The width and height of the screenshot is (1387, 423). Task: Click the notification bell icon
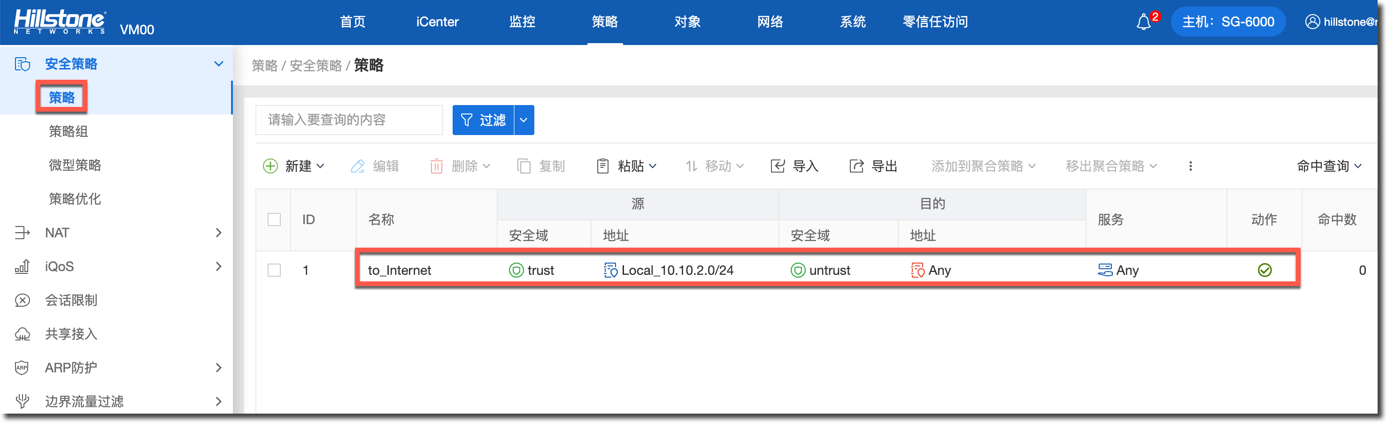pyautogui.click(x=1144, y=22)
